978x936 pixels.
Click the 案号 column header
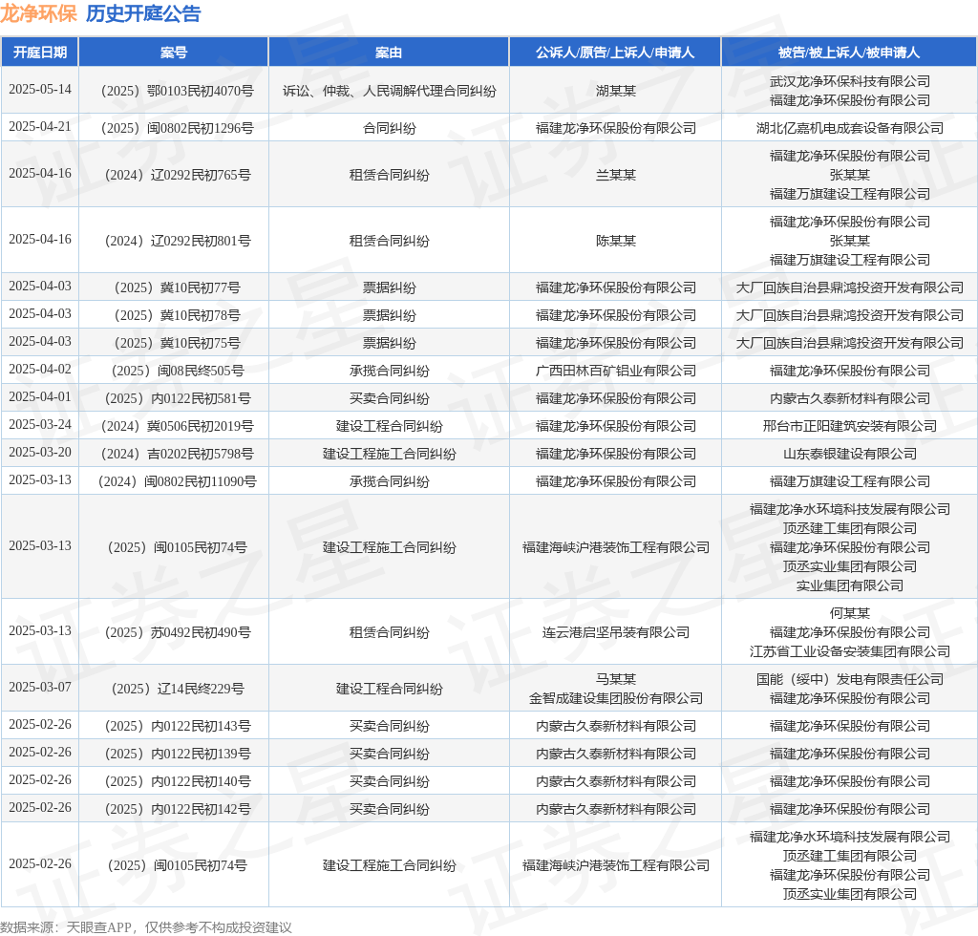click(x=174, y=53)
